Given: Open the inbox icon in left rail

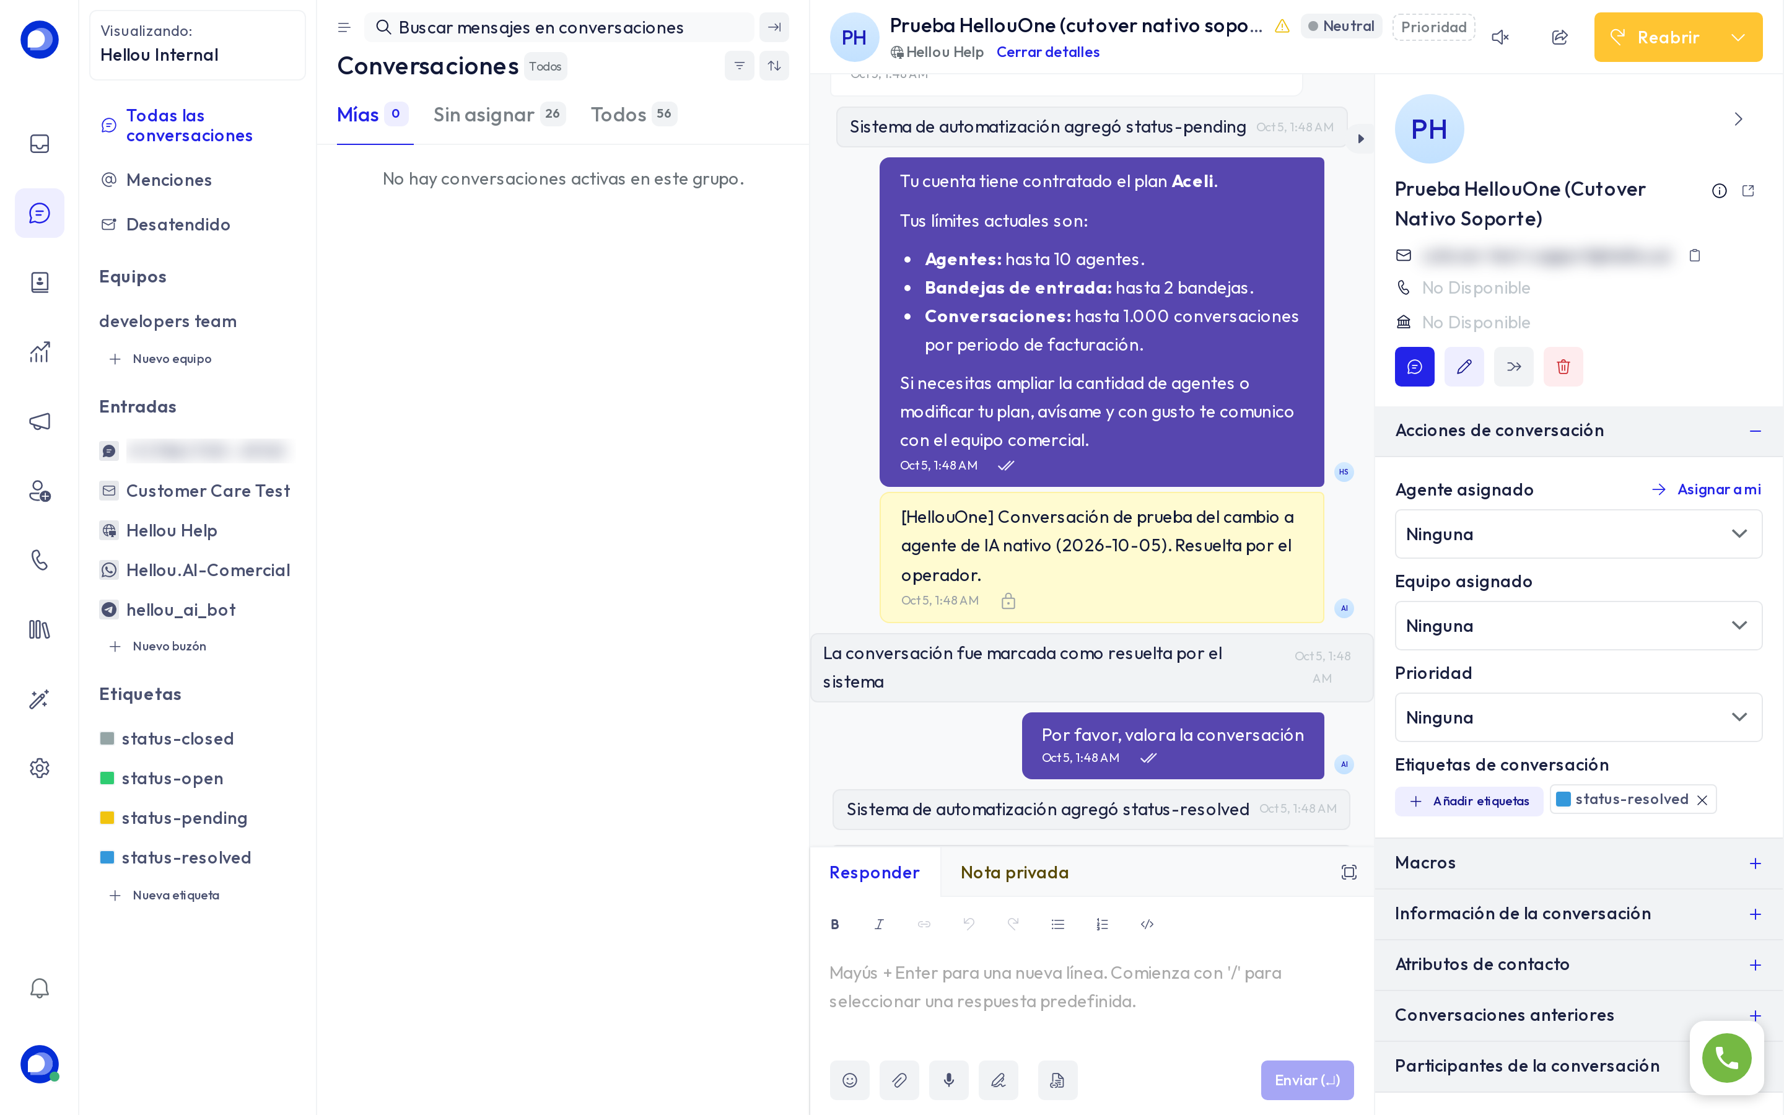Looking at the screenshot, I should (40, 143).
